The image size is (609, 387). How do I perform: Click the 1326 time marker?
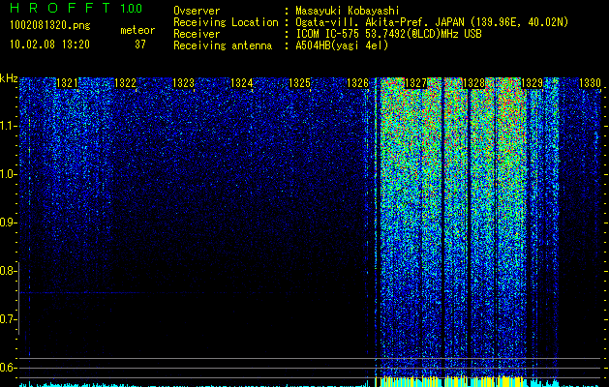click(357, 83)
